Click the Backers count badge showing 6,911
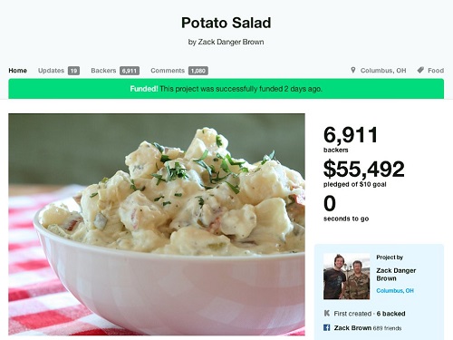The height and width of the screenshot is (340, 453). tap(130, 71)
